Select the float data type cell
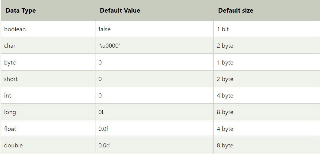 pos(10,129)
